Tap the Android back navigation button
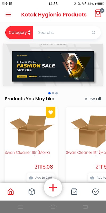The width and height of the screenshot is (106, 213). click(85, 207)
